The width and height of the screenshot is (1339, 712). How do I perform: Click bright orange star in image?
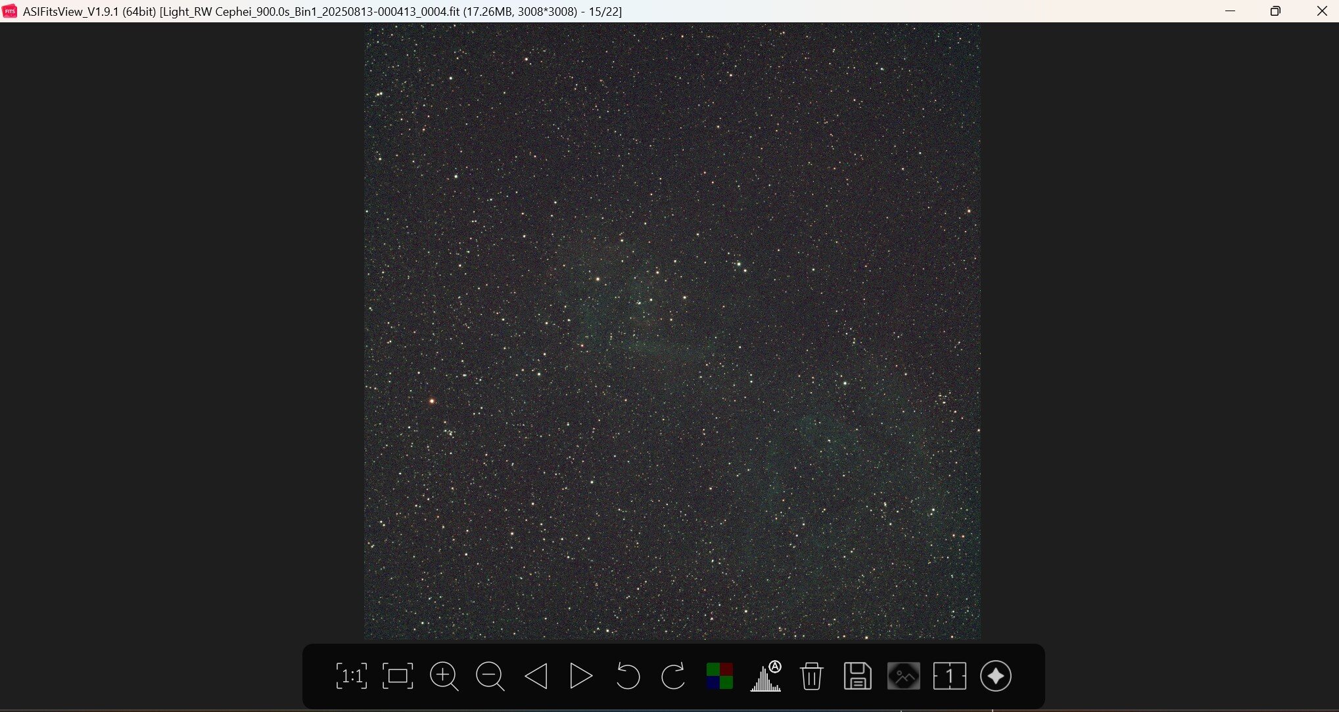click(x=432, y=401)
